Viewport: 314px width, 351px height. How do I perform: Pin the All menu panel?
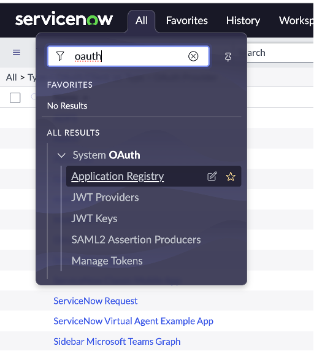228,57
